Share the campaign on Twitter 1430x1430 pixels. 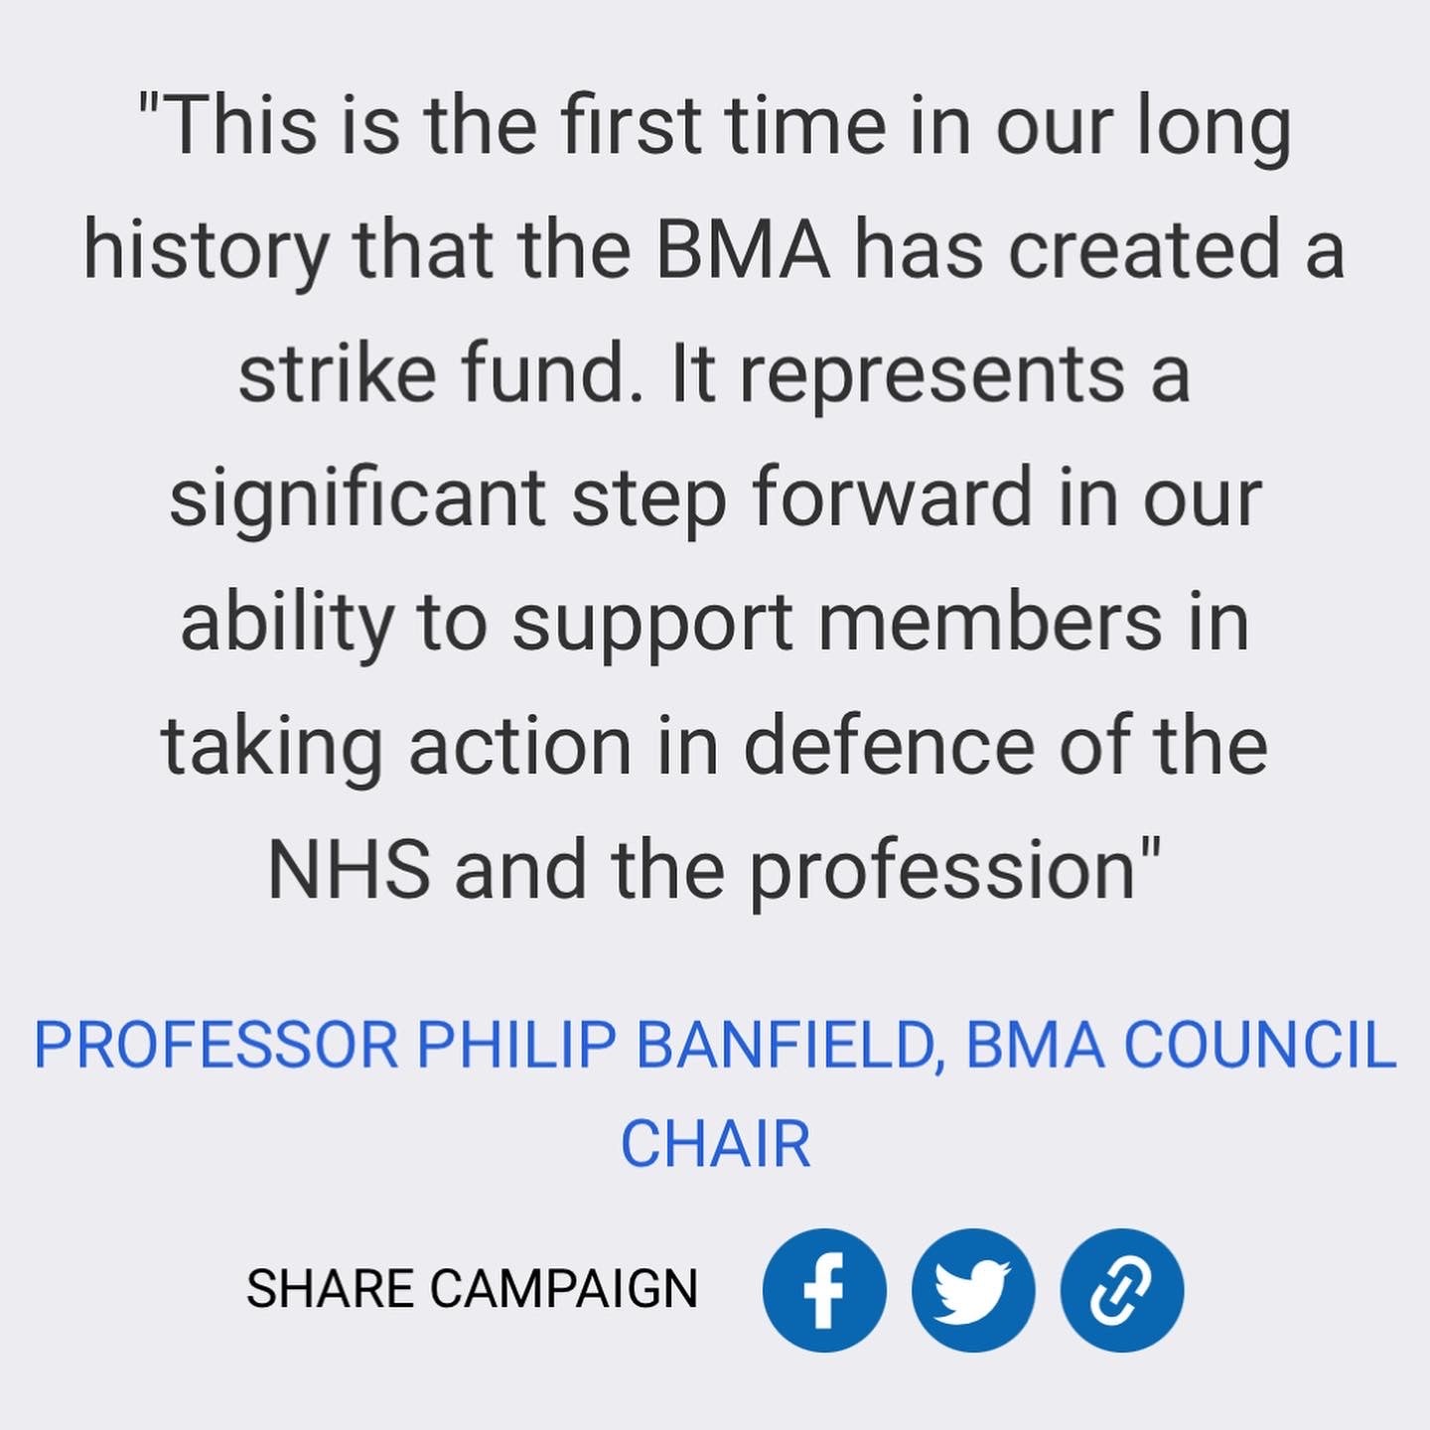click(973, 1290)
